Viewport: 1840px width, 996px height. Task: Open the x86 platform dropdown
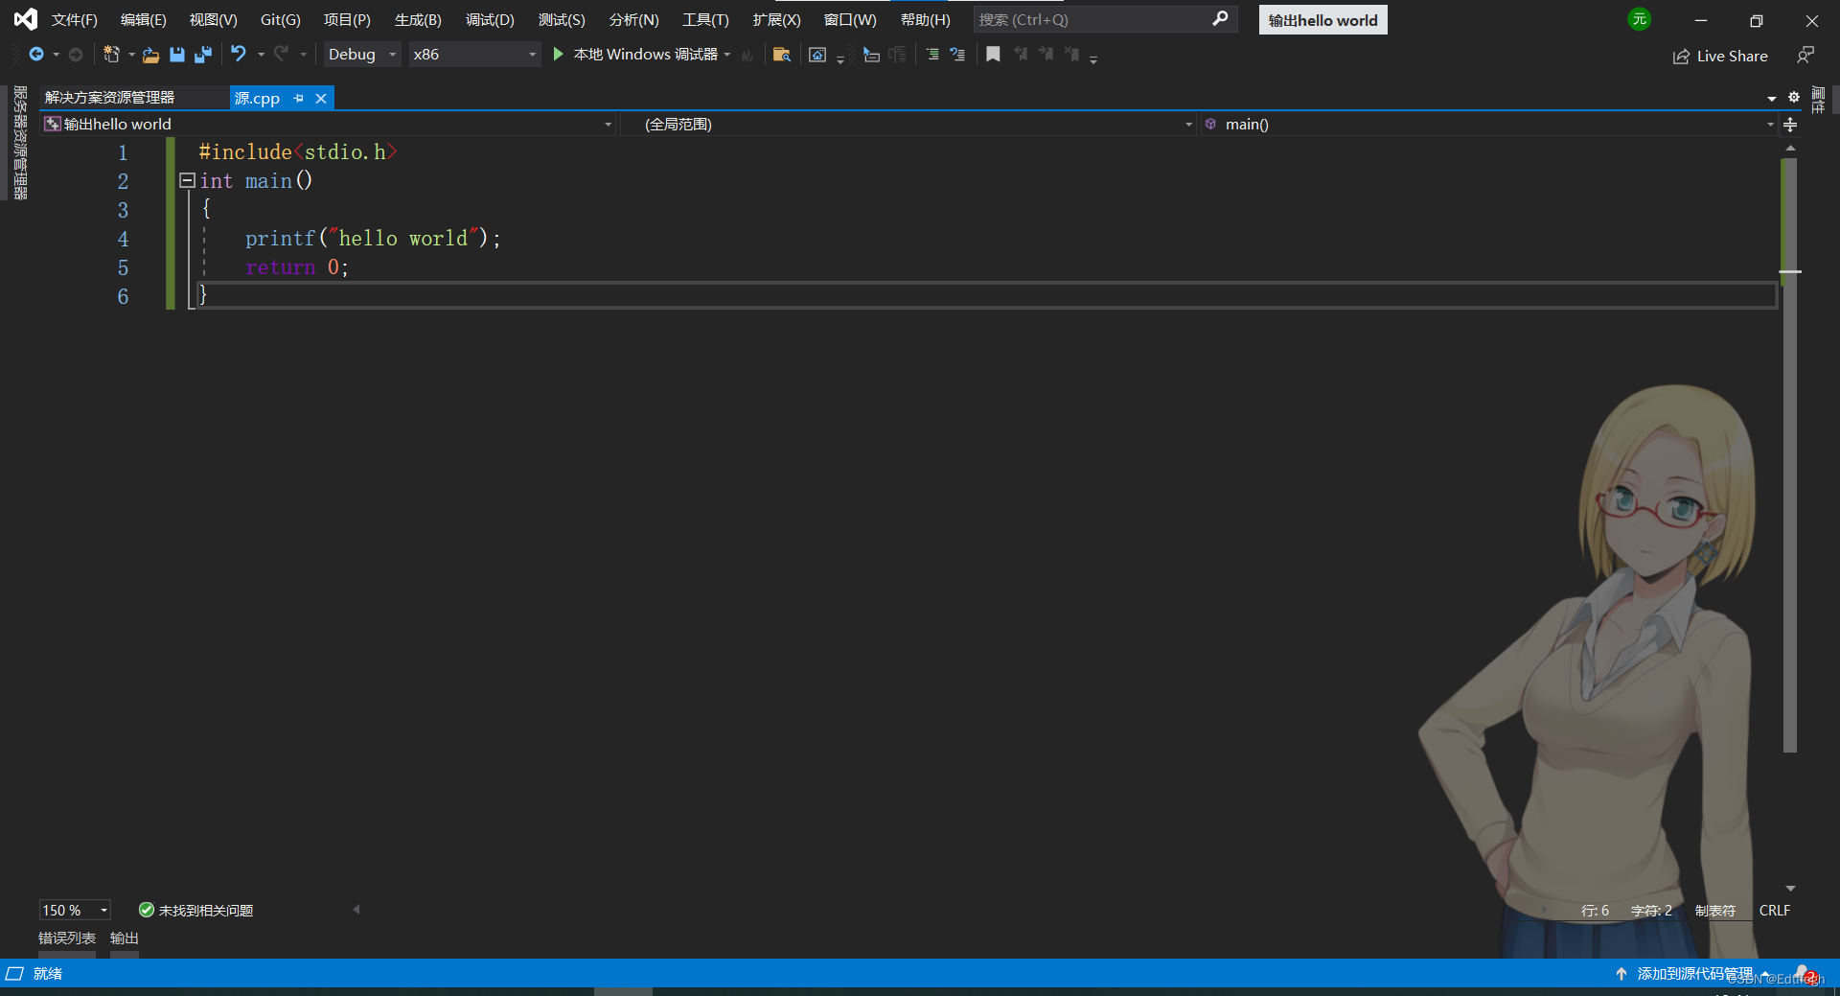coord(474,55)
